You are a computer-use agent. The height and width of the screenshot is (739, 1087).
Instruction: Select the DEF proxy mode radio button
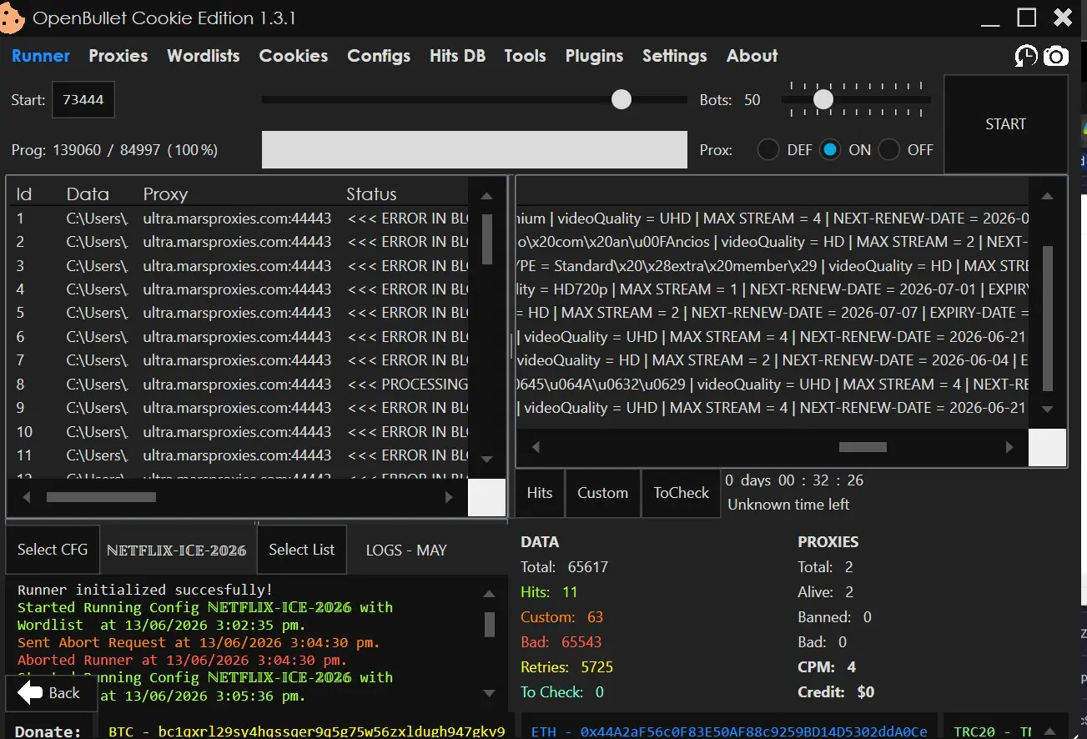[x=768, y=150]
